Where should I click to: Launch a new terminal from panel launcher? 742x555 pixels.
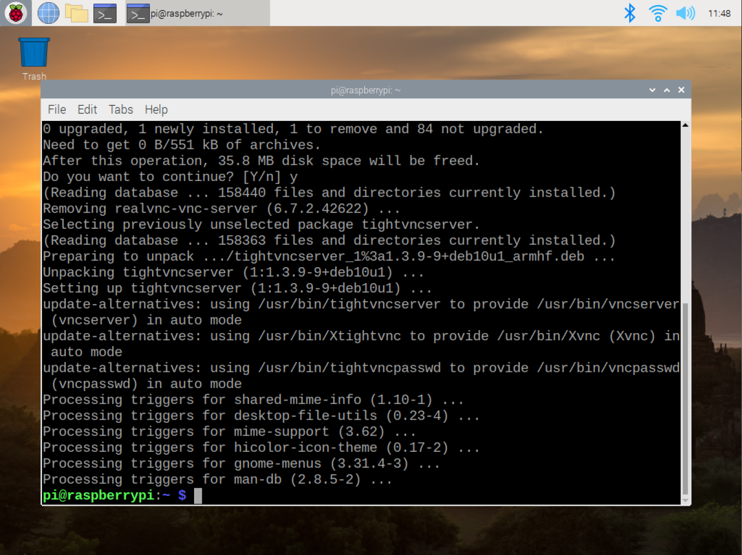coord(105,13)
